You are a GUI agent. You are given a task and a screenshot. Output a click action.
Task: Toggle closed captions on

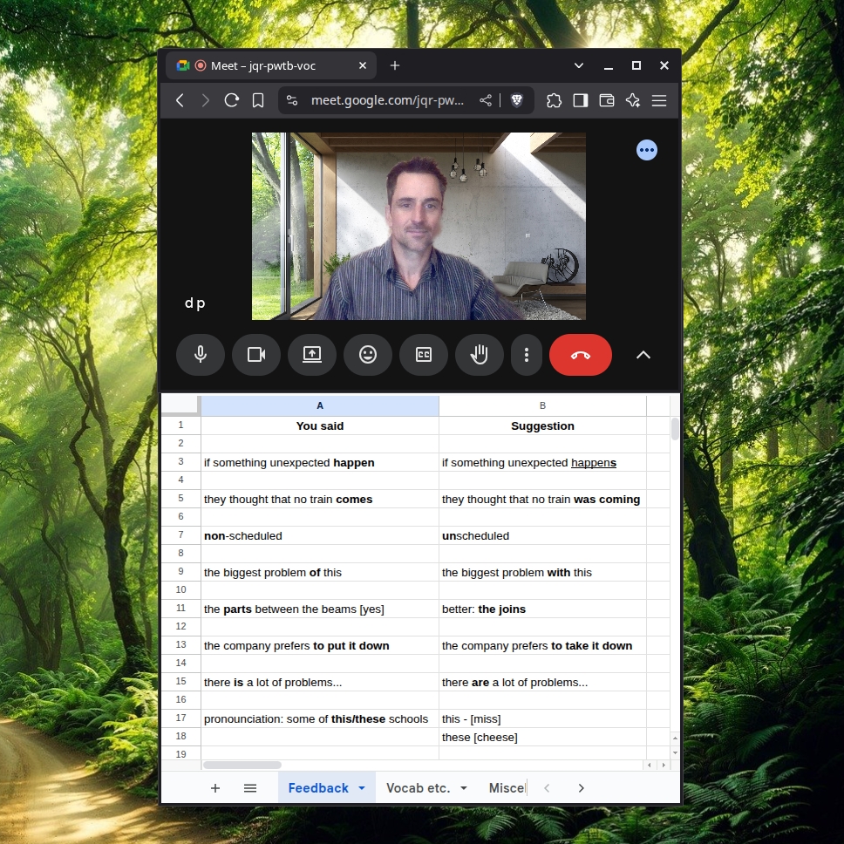(424, 355)
